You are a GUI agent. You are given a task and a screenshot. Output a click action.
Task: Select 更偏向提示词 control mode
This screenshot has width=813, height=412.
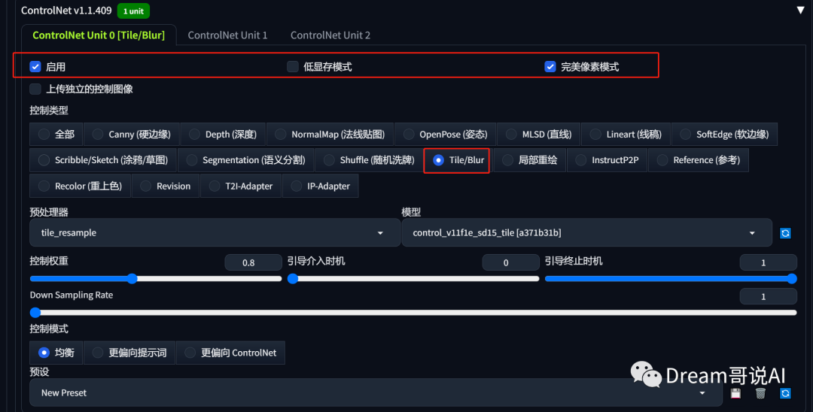pos(129,353)
